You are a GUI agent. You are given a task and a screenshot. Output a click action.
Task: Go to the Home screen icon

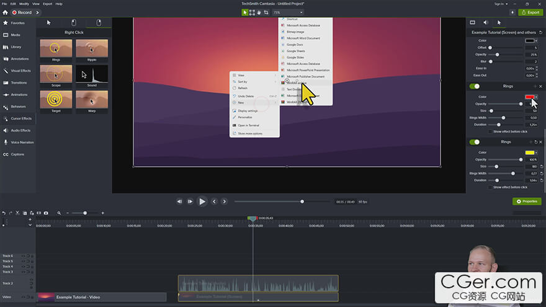[5, 12]
